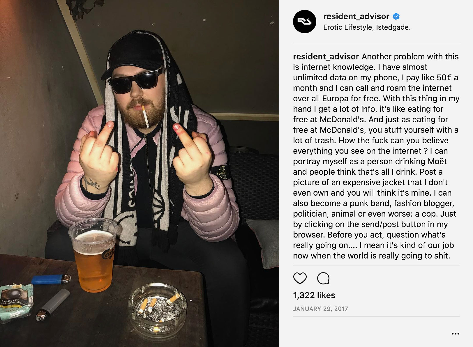Open the January 29, 2017 timestamp link
The height and width of the screenshot is (347, 473).
(320, 309)
